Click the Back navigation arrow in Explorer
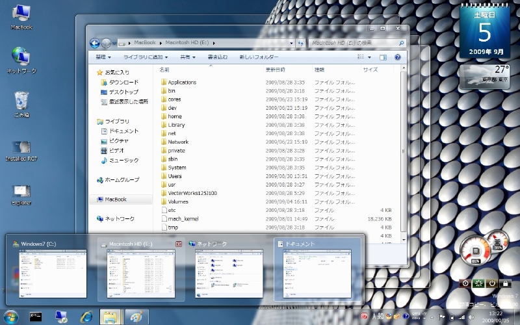Viewport: 520px width, 325px height. coord(95,43)
